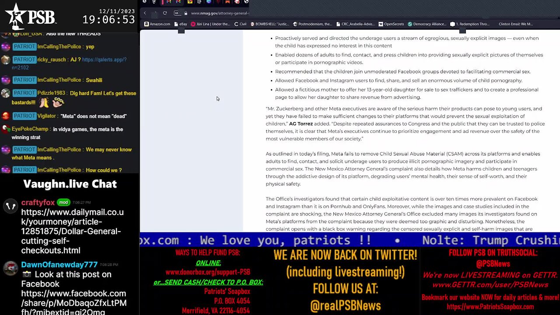560x315 pixels.
Task: Click the paragraph starting 'As outlined in today's filing'
Action: (403, 169)
